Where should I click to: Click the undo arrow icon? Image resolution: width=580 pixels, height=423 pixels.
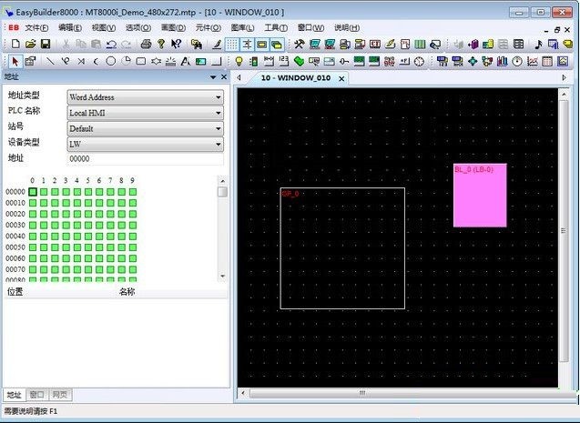(x=111, y=44)
